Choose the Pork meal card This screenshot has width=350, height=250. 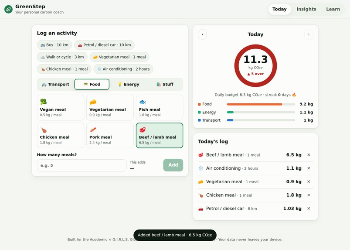110,135
